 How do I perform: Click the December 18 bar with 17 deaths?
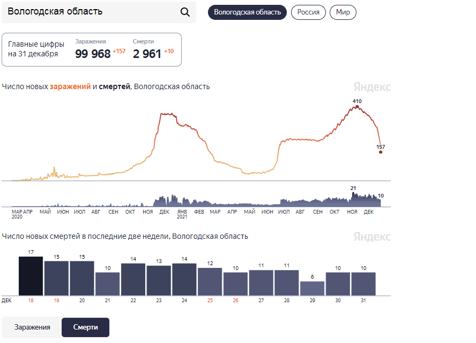pyautogui.click(x=31, y=276)
